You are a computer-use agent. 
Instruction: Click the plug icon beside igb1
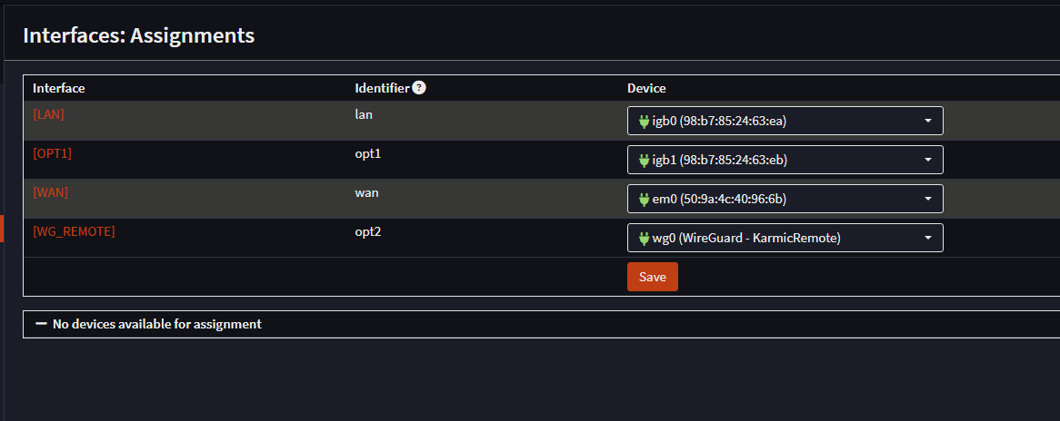(645, 161)
